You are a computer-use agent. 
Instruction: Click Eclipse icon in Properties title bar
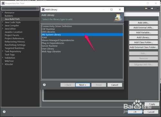(3, 3)
